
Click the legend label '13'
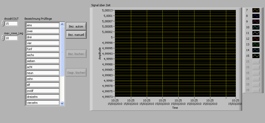(248, 44)
